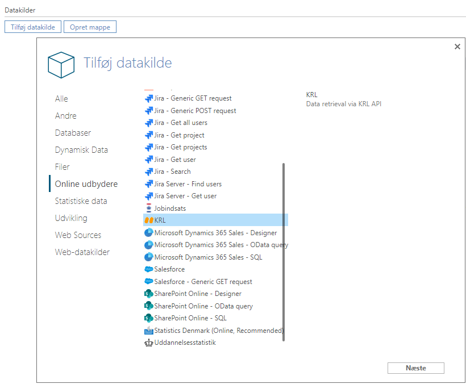Image resolution: width=466 pixels, height=384 pixels.
Task: Click the Dynamics 365 Sales SQL icon
Action: (x=148, y=257)
